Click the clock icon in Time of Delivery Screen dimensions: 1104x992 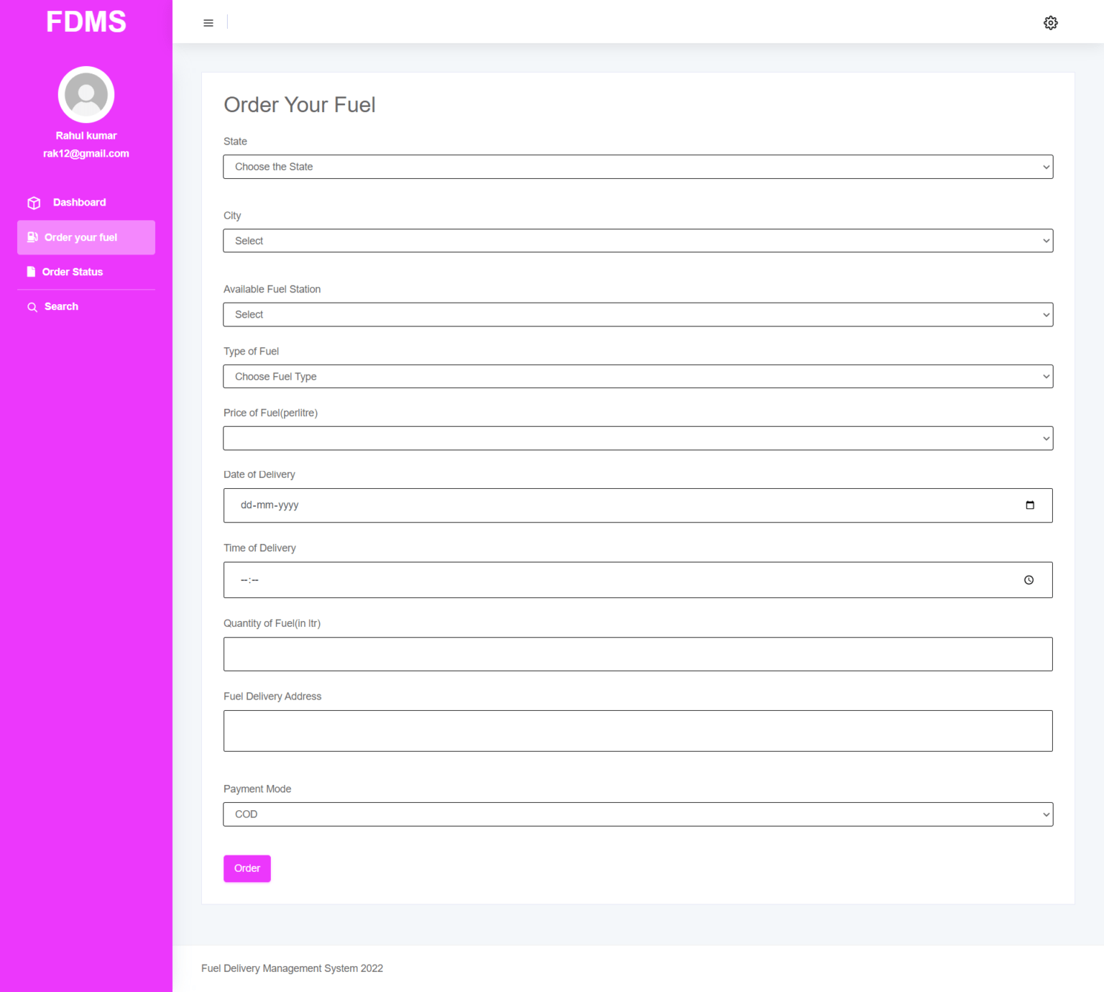1029,579
